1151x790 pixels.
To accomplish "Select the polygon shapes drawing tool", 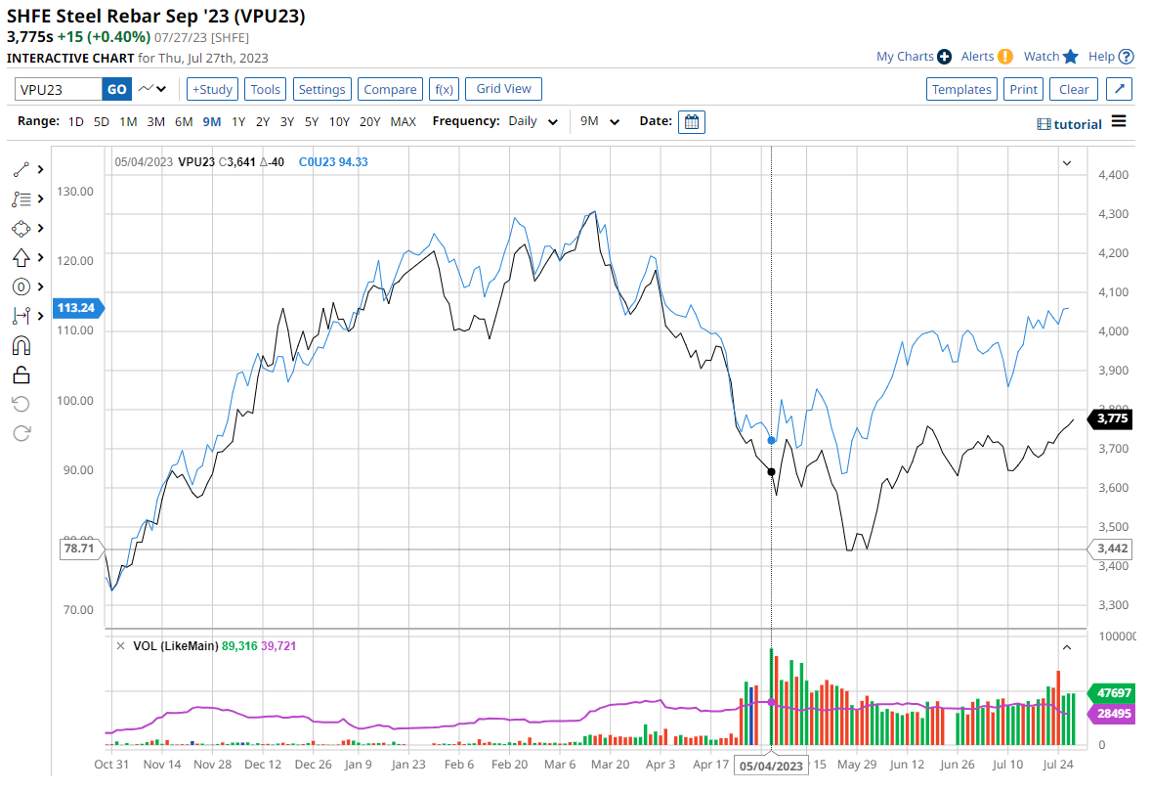I will click(x=21, y=228).
